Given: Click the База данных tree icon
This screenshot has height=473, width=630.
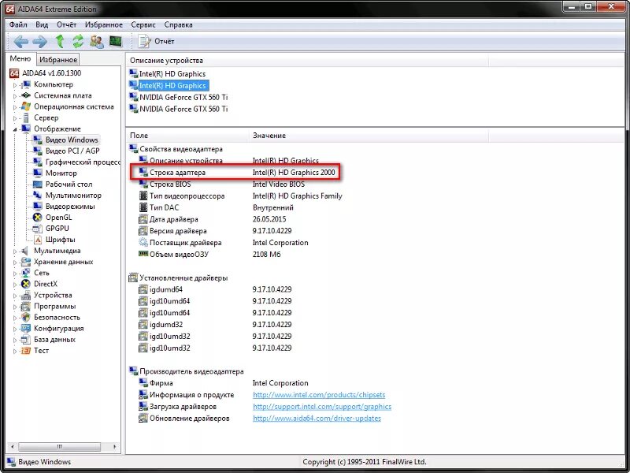Looking at the screenshot, I should pos(25,340).
